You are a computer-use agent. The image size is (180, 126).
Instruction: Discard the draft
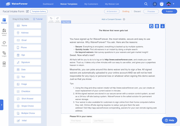click(137, 11)
